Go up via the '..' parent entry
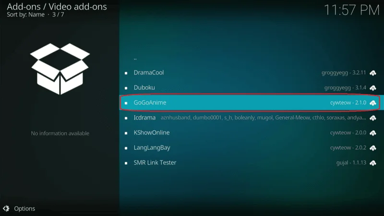 click(252, 58)
